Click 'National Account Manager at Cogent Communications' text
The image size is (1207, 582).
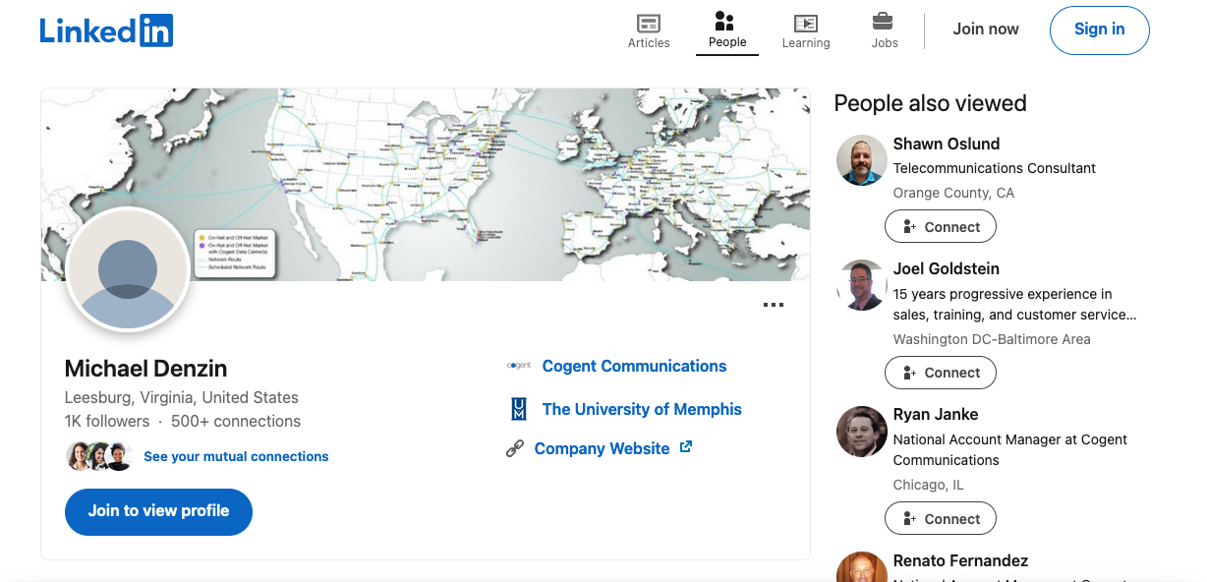(1010, 450)
